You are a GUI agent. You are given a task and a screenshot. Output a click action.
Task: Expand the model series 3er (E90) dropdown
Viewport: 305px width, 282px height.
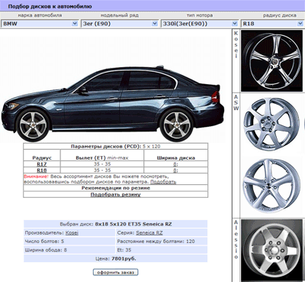point(120,24)
